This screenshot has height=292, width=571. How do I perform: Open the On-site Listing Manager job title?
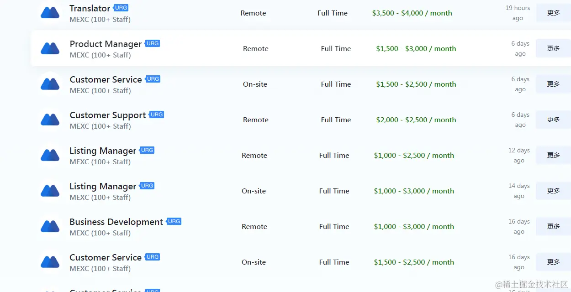pyautogui.click(x=103, y=187)
